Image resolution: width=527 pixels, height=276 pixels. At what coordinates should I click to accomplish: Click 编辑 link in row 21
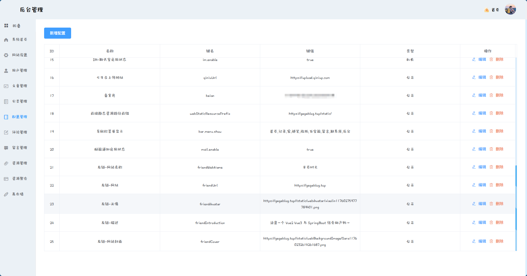click(x=482, y=167)
